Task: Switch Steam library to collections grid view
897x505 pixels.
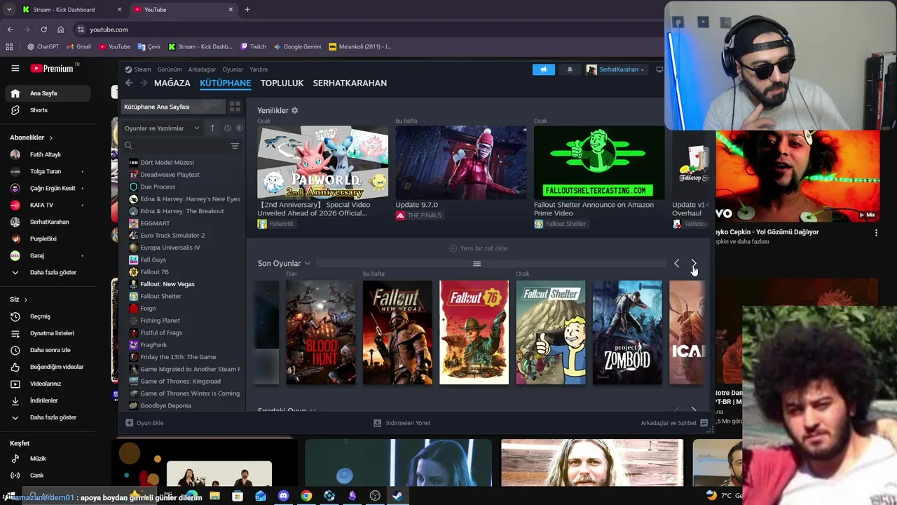Action: click(x=235, y=107)
